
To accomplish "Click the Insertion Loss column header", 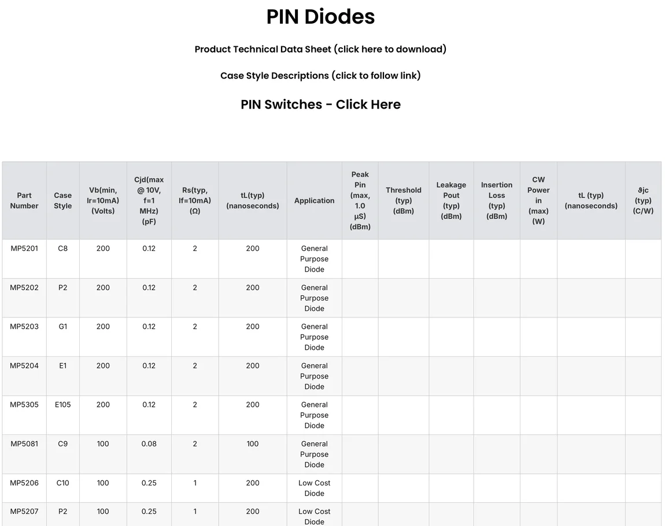I will point(497,201).
